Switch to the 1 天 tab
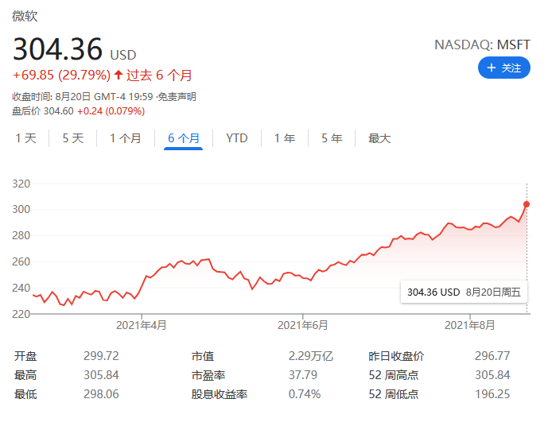Screen dimensions: 548x426 pos(26,138)
